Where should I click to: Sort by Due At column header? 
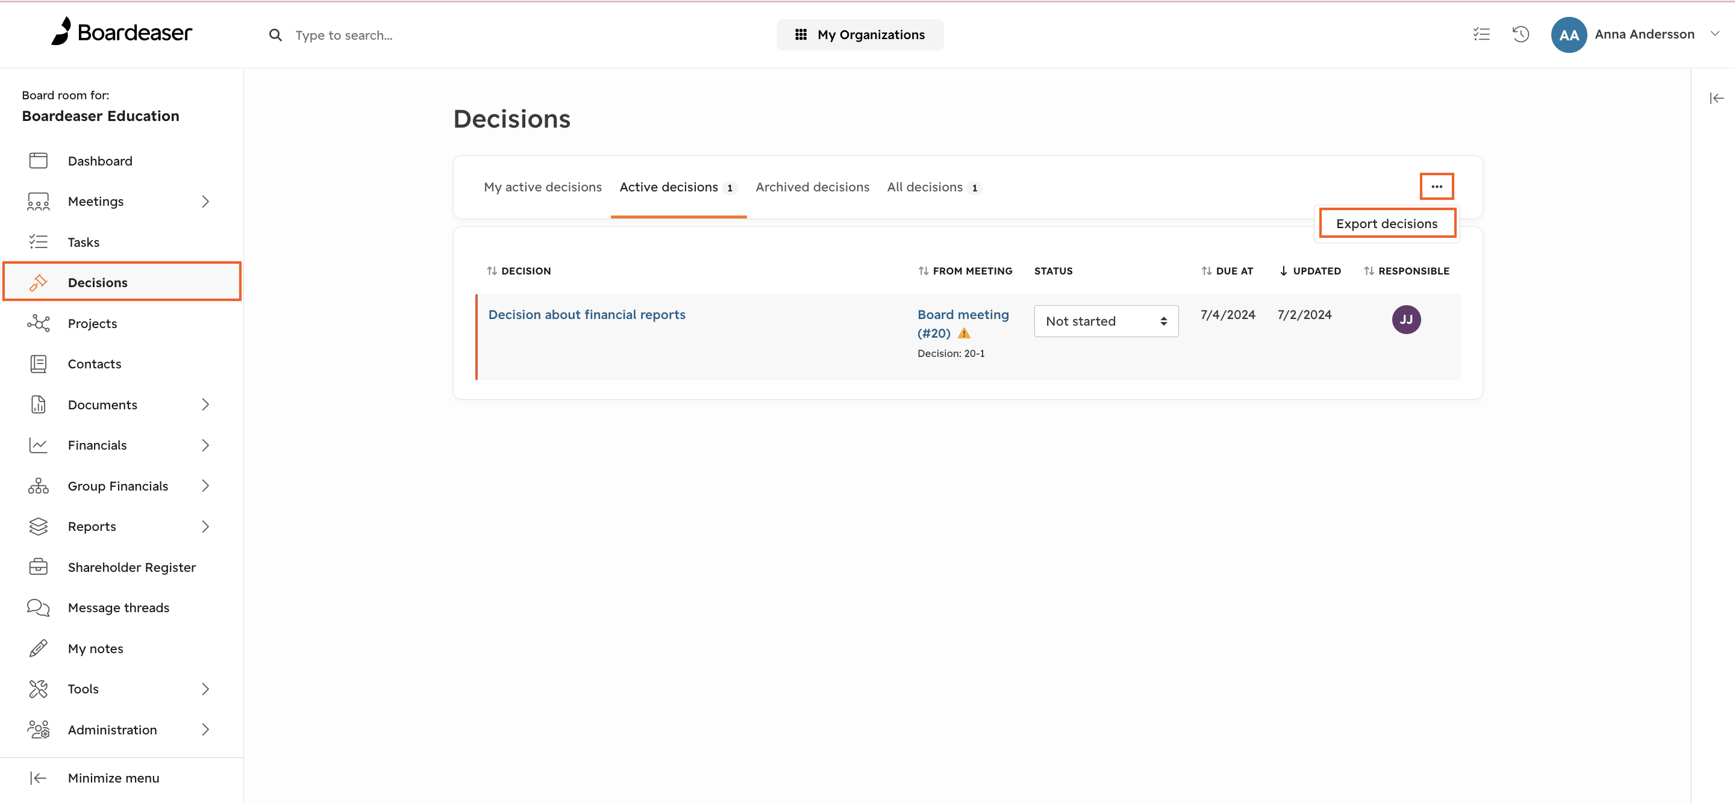(1227, 271)
